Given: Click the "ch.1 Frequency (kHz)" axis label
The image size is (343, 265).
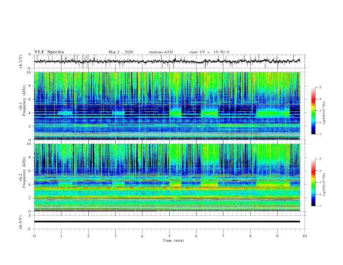Looking at the screenshot, I should 22,100.
